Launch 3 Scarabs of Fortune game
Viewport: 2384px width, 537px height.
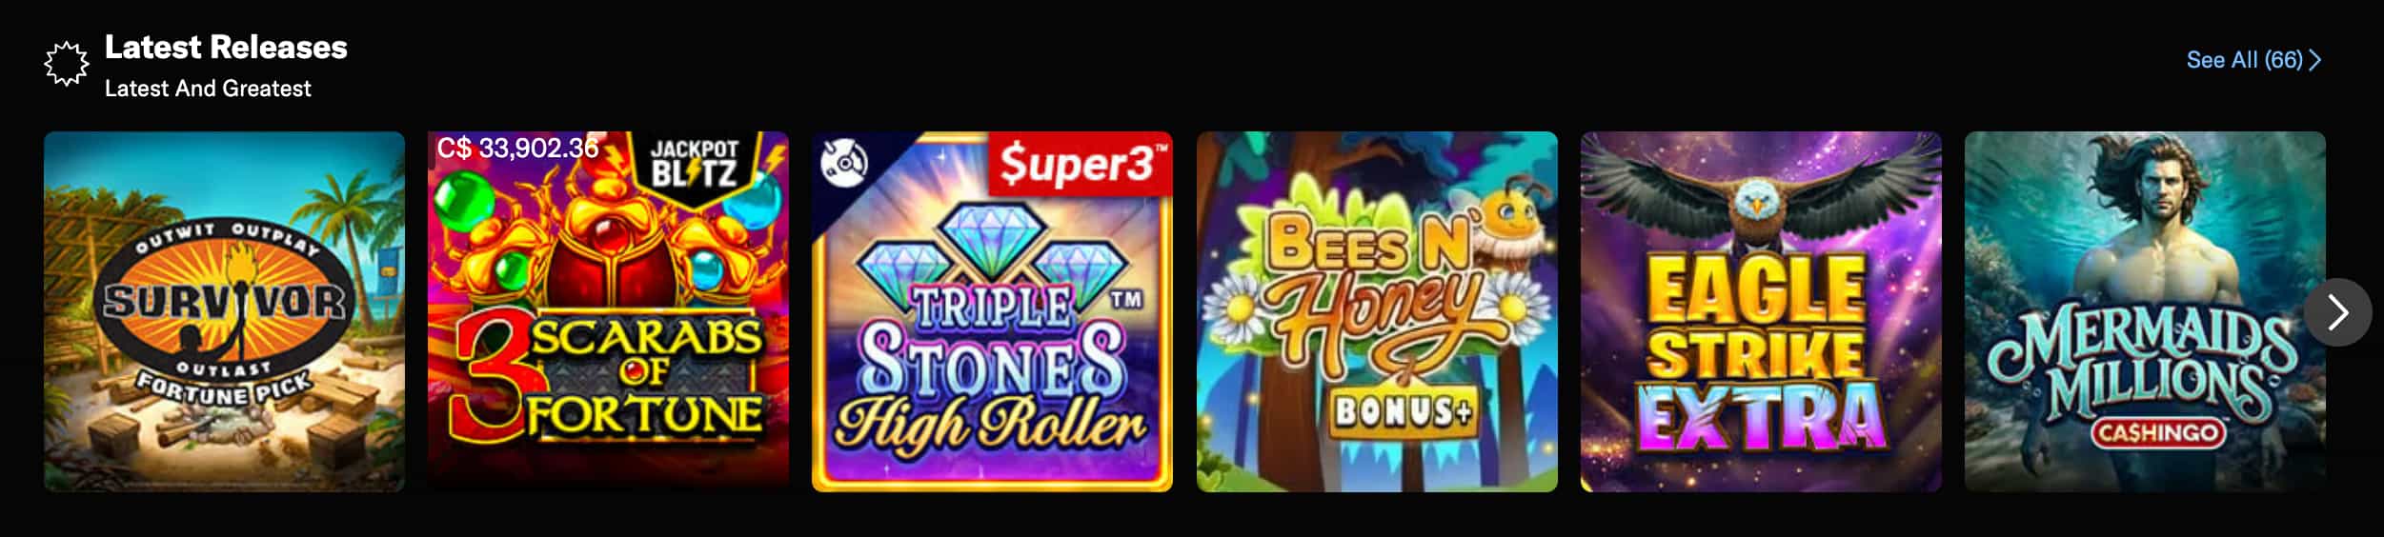pyautogui.click(x=608, y=311)
